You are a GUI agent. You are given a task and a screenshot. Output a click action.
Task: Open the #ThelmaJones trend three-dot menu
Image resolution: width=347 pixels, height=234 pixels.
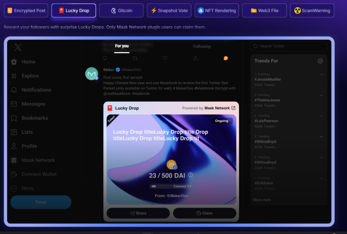point(321,95)
